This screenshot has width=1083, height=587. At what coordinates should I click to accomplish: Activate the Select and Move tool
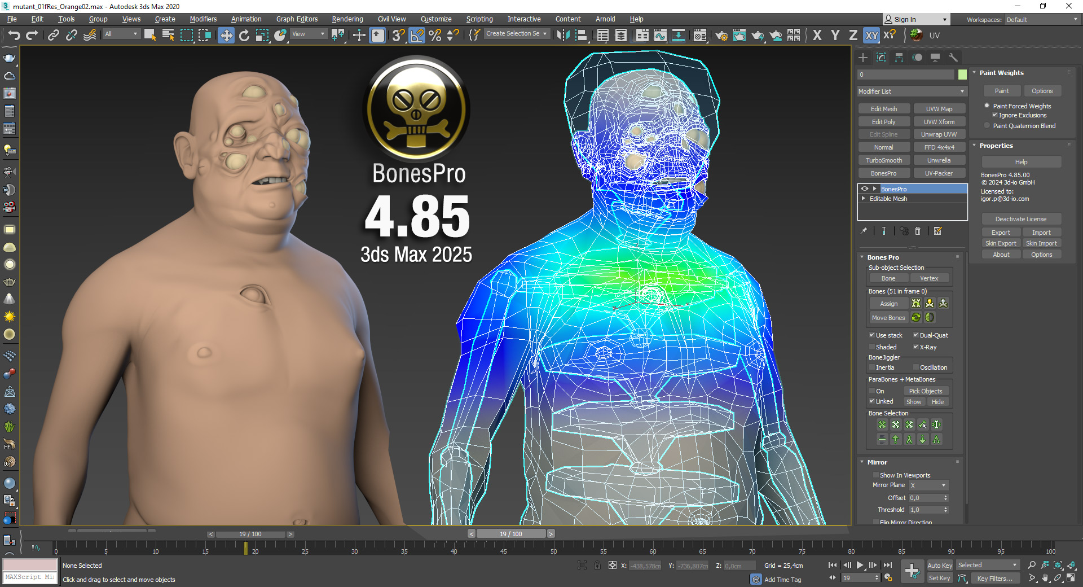pyautogui.click(x=226, y=36)
